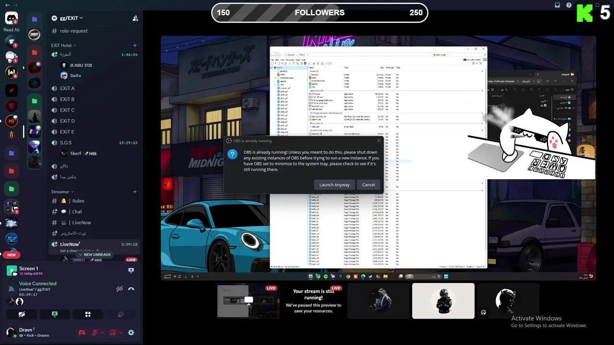The width and height of the screenshot is (614, 345).
Task: Stop streaming Screen 1 icon
Action: pos(131,270)
